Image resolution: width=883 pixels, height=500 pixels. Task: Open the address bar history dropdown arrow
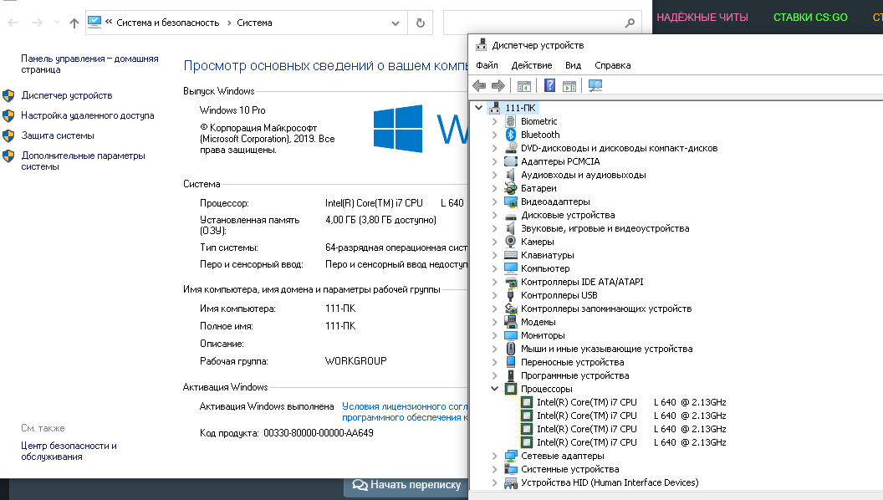point(396,23)
